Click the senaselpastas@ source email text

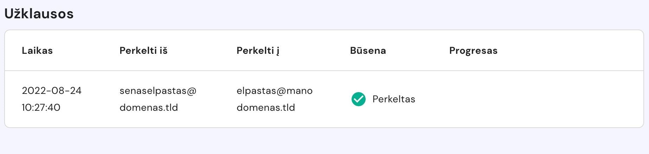click(158, 91)
